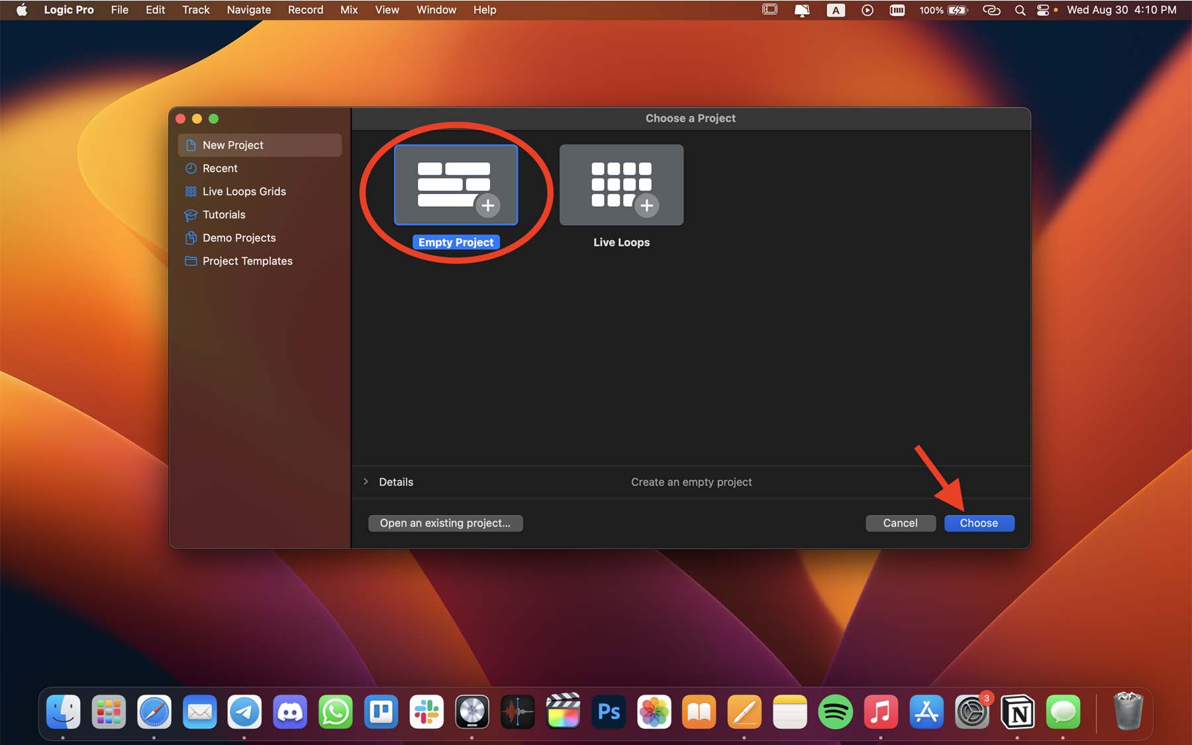
Task: Open the Mix menu
Action: (x=349, y=10)
